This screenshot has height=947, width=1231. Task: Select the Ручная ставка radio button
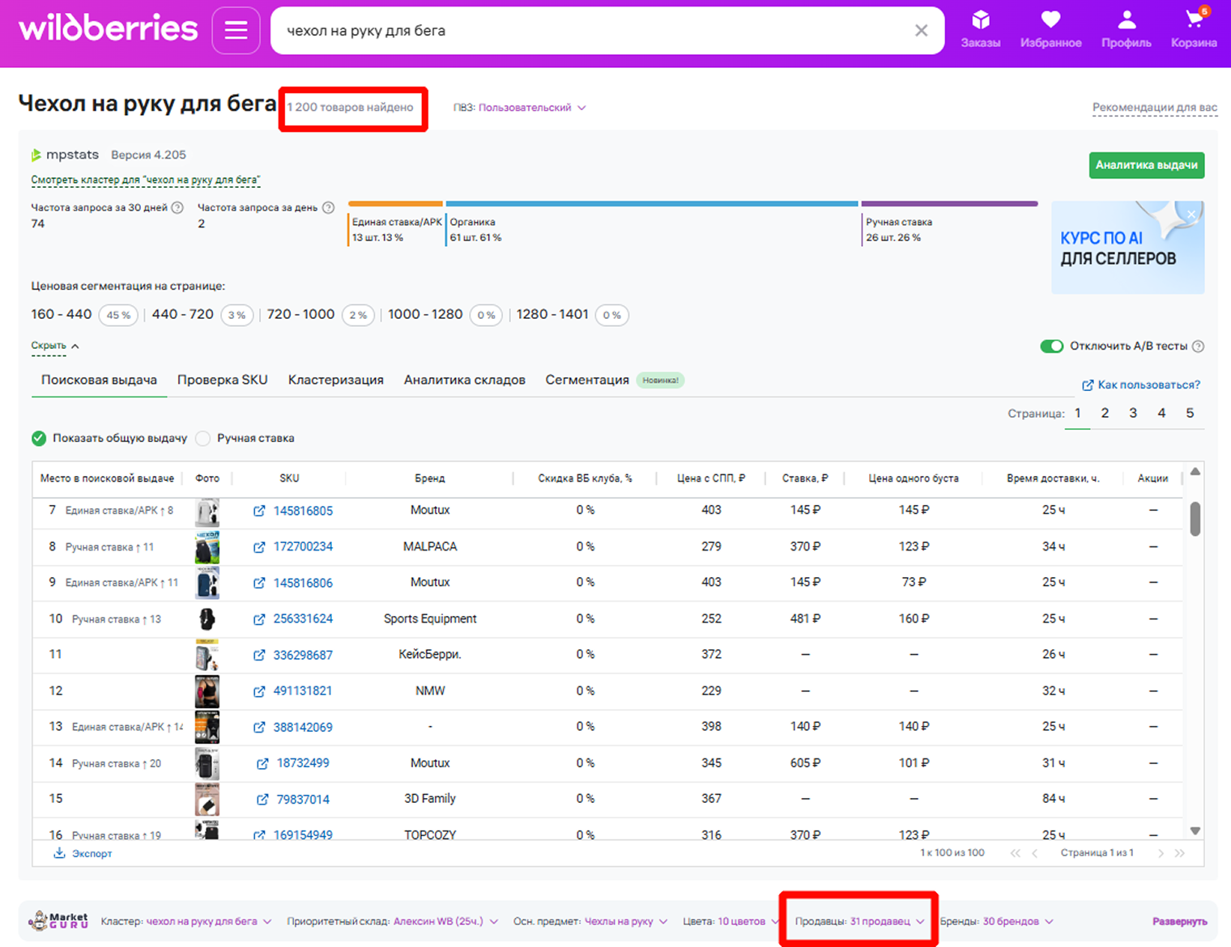pos(202,438)
